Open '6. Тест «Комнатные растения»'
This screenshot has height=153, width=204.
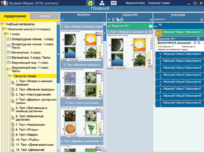(30, 118)
